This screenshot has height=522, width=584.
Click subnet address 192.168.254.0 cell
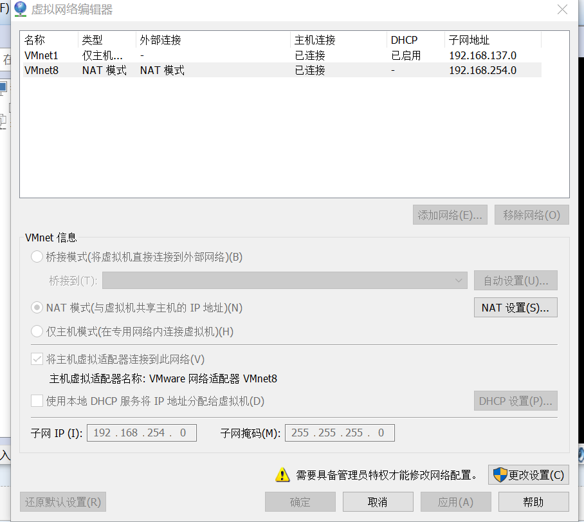point(482,70)
